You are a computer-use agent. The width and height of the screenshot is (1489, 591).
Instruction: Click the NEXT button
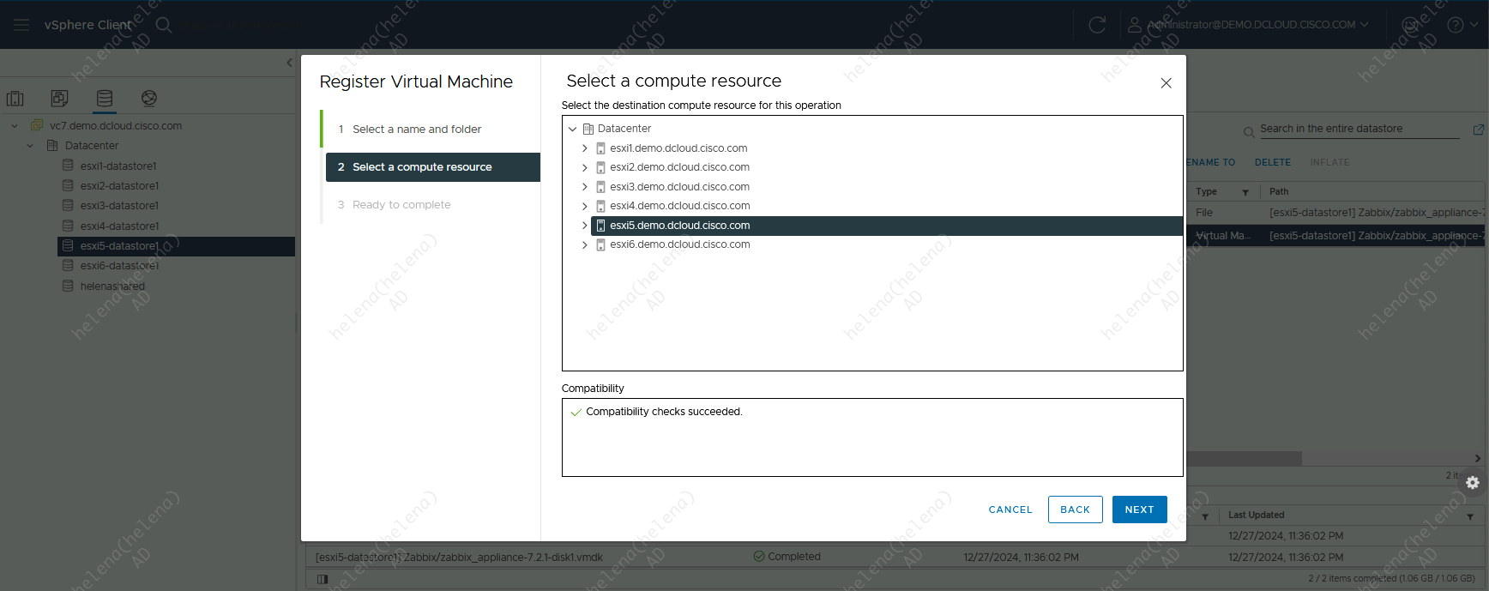[x=1139, y=510]
